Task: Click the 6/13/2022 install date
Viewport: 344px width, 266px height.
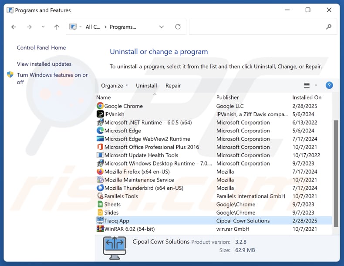Action: [x=305, y=122]
